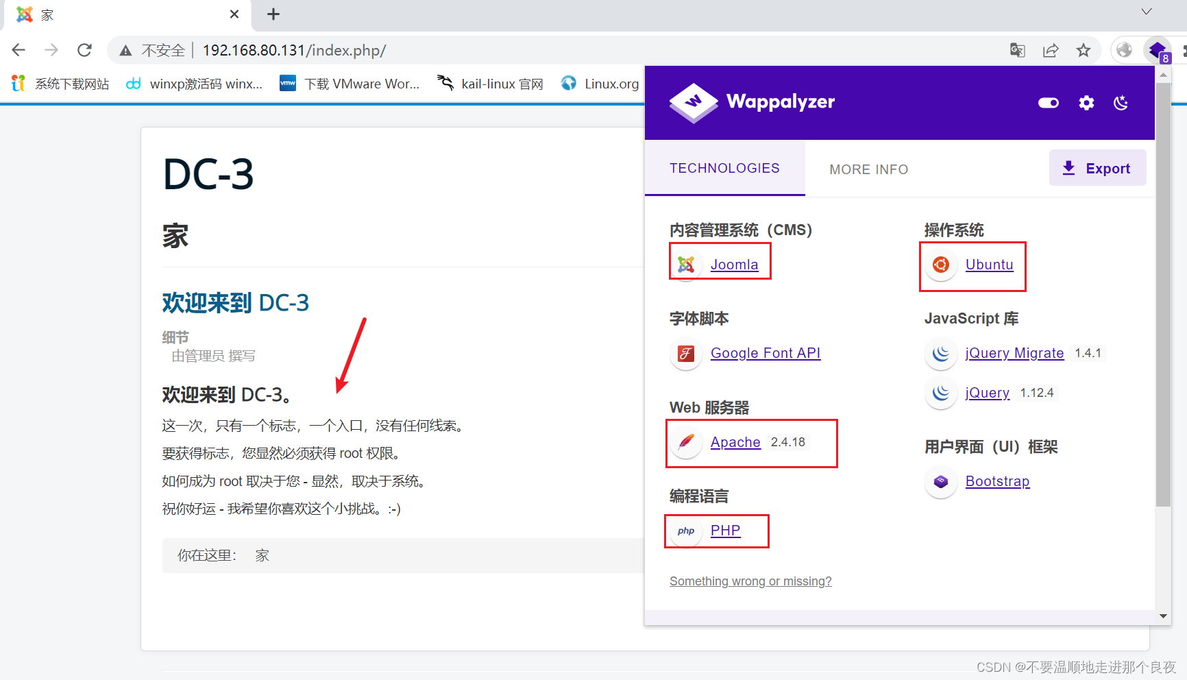
Task: Click the DC-3 site heading
Action: (208, 174)
